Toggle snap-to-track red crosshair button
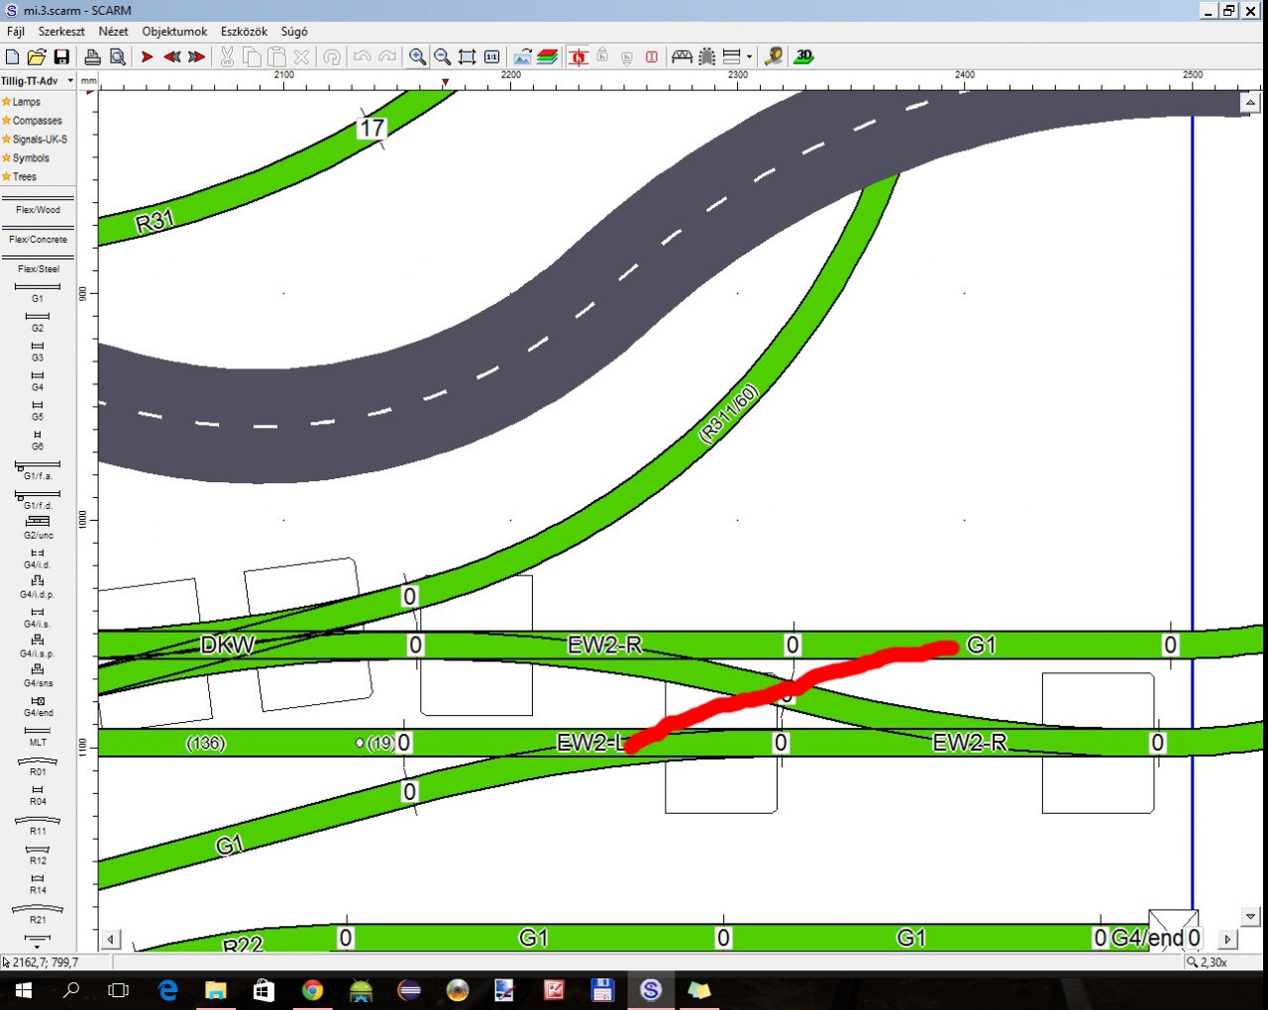 [579, 57]
